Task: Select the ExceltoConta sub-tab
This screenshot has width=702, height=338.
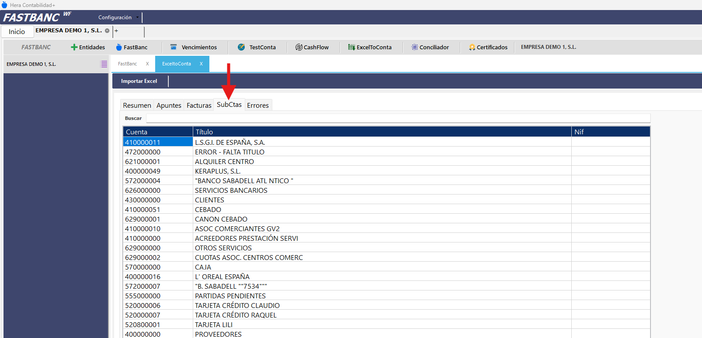Action: pos(177,64)
